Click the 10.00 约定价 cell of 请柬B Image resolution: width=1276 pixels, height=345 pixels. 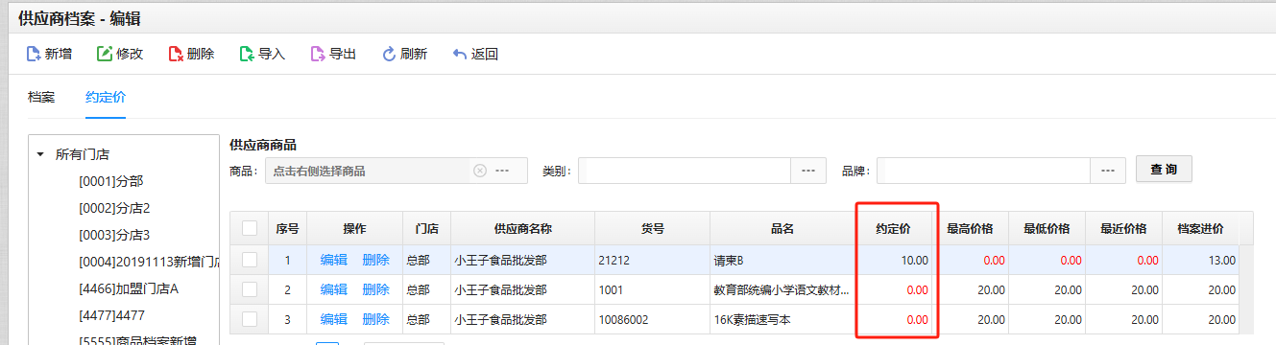click(x=893, y=260)
